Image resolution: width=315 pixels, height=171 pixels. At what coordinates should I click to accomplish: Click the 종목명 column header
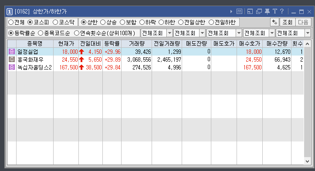tap(35, 44)
